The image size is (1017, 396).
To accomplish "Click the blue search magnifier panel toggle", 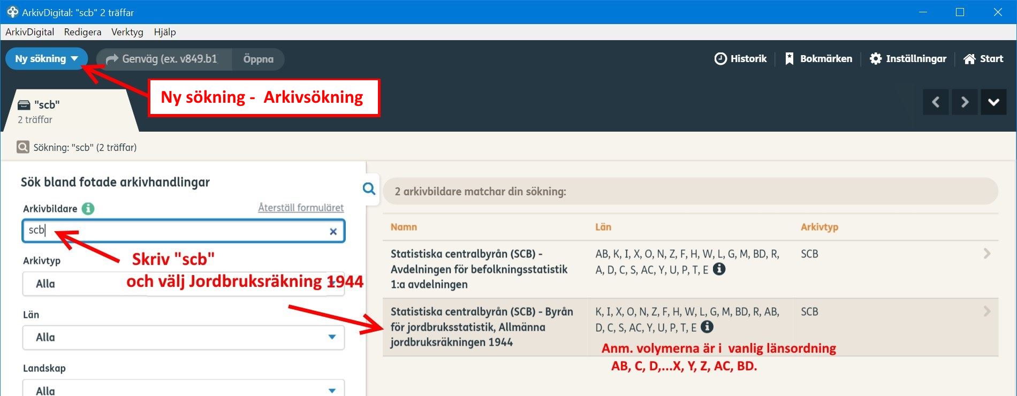I will [369, 188].
